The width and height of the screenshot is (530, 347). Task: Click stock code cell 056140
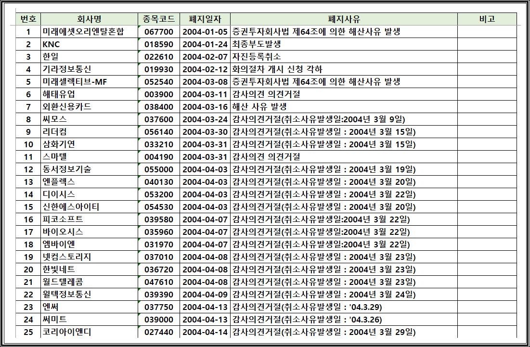[x=159, y=132]
